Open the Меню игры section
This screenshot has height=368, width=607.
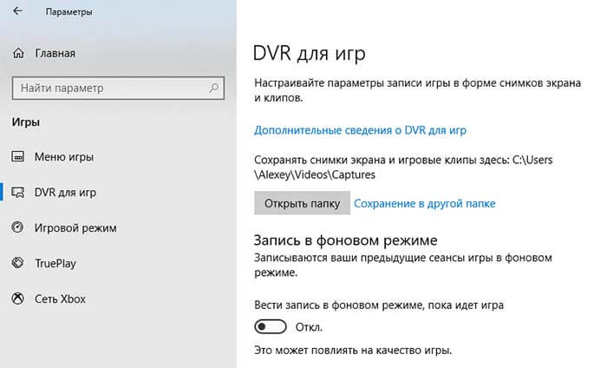pyautogui.click(x=64, y=157)
